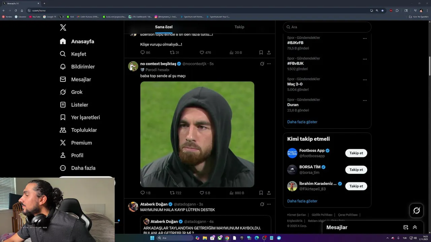Repost the post with 722 reposts

point(175,193)
